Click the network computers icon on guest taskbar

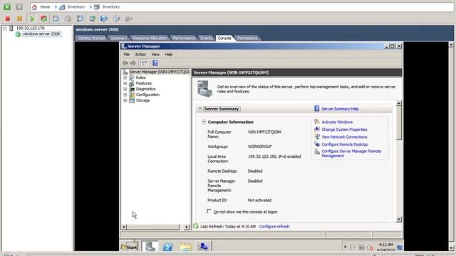[x=203, y=247]
